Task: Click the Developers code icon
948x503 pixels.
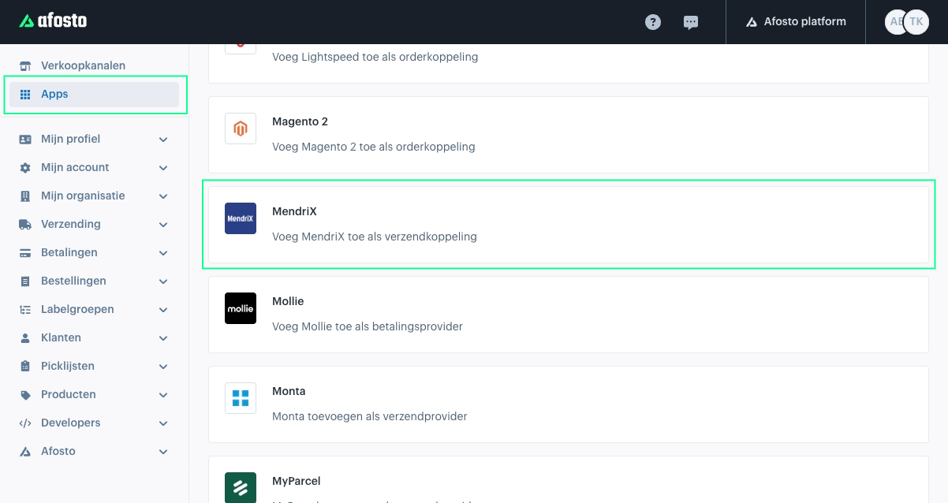Action: (25, 423)
